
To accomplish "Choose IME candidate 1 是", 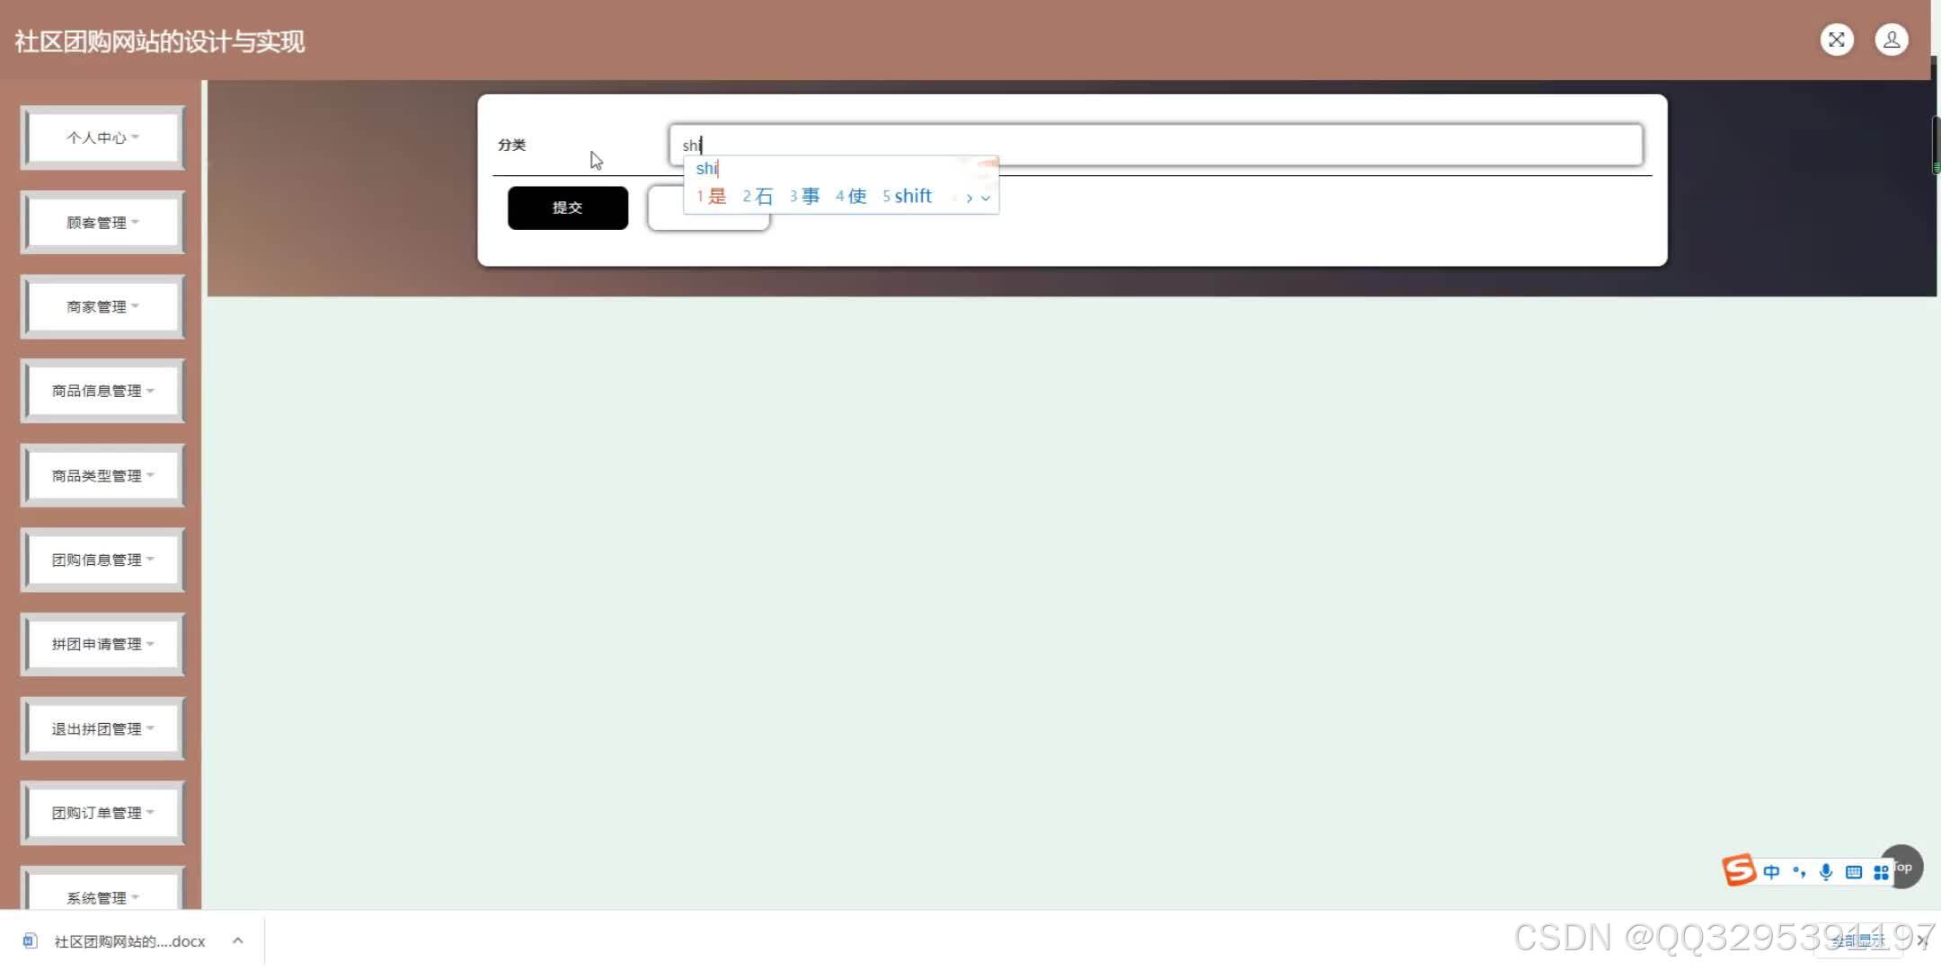I will [x=711, y=196].
